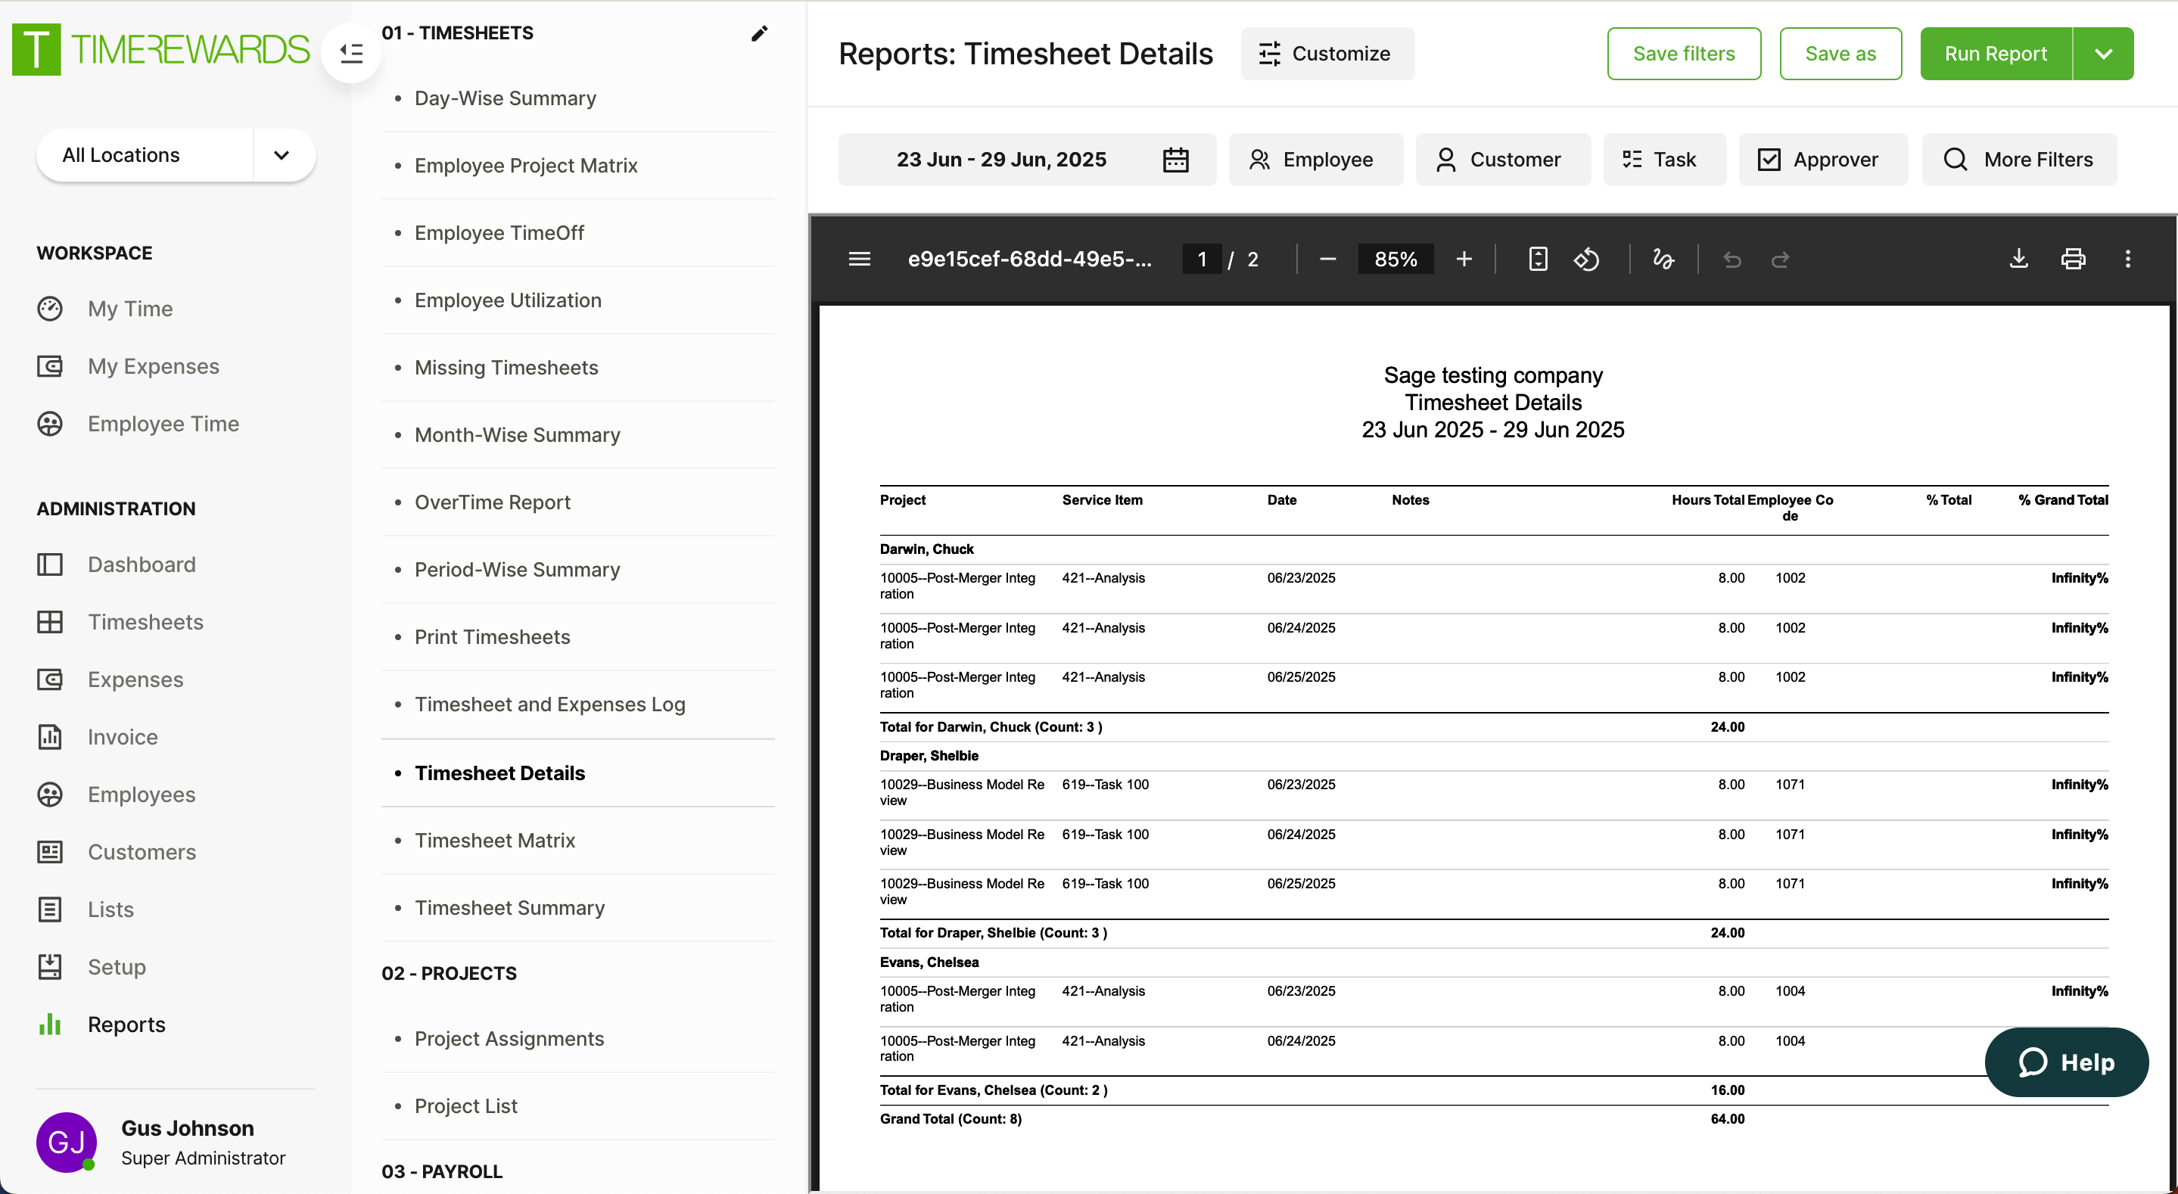Open the PDF viewer more actions menu
Image resolution: width=2178 pixels, height=1194 pixels.
click(2127, 259)
